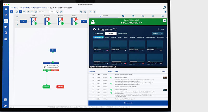Switch to the DEVICES tab
This screenshot has width=208, height=112.
(x=103, y=16)
